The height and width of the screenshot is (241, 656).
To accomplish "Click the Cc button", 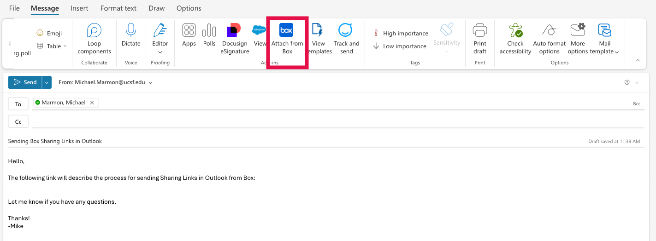I will tap(18, 122).
